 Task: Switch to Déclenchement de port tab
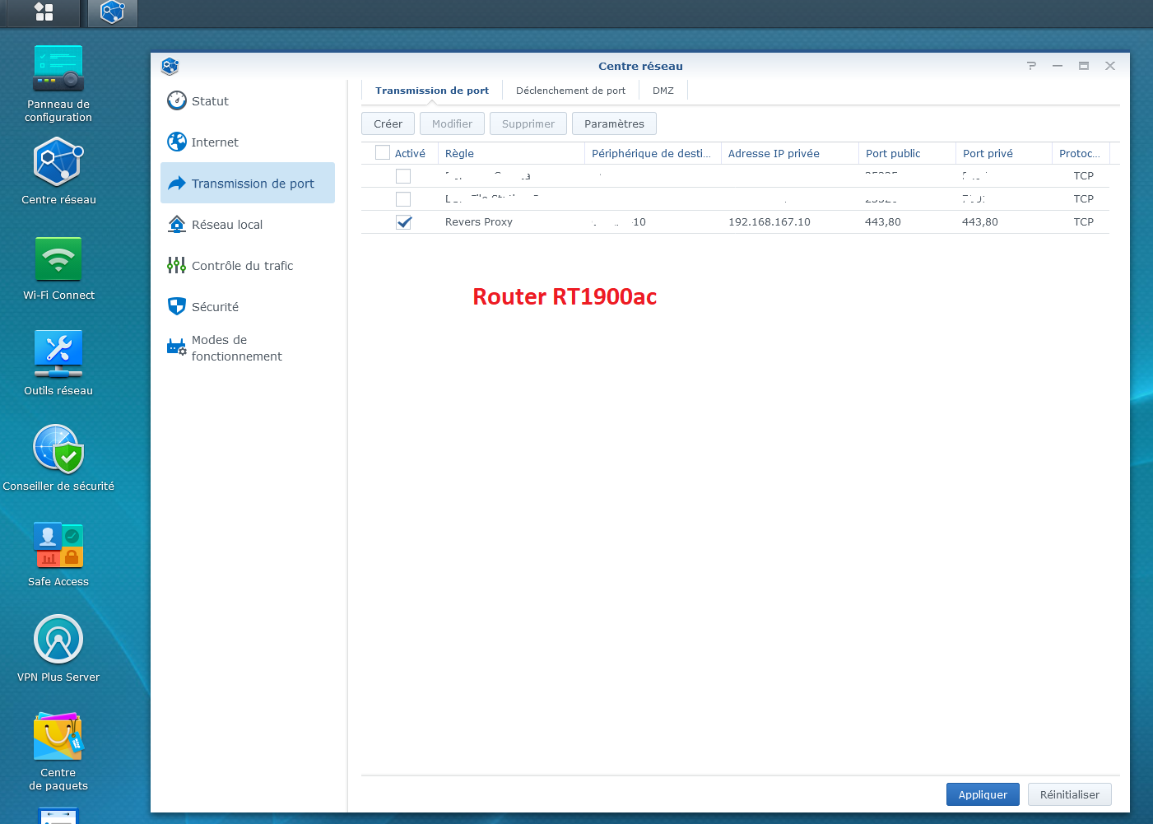click(x=570, y=91)
